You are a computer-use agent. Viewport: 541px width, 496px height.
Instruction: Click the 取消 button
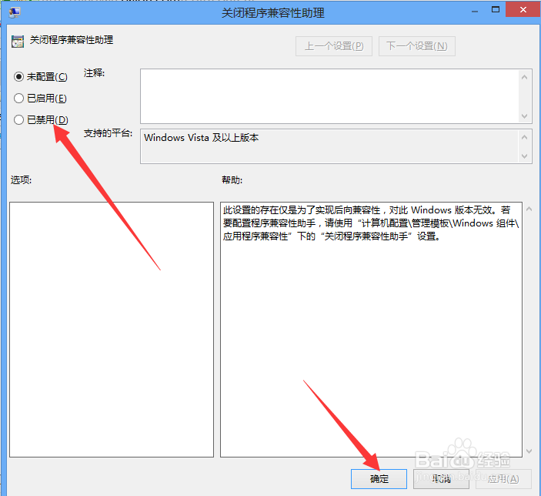point(441,479)
